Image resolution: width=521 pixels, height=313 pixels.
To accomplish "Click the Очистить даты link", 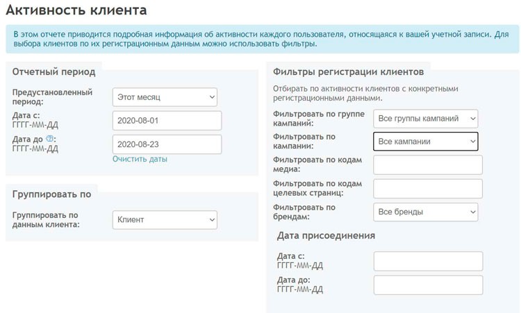I will [140, 159].
